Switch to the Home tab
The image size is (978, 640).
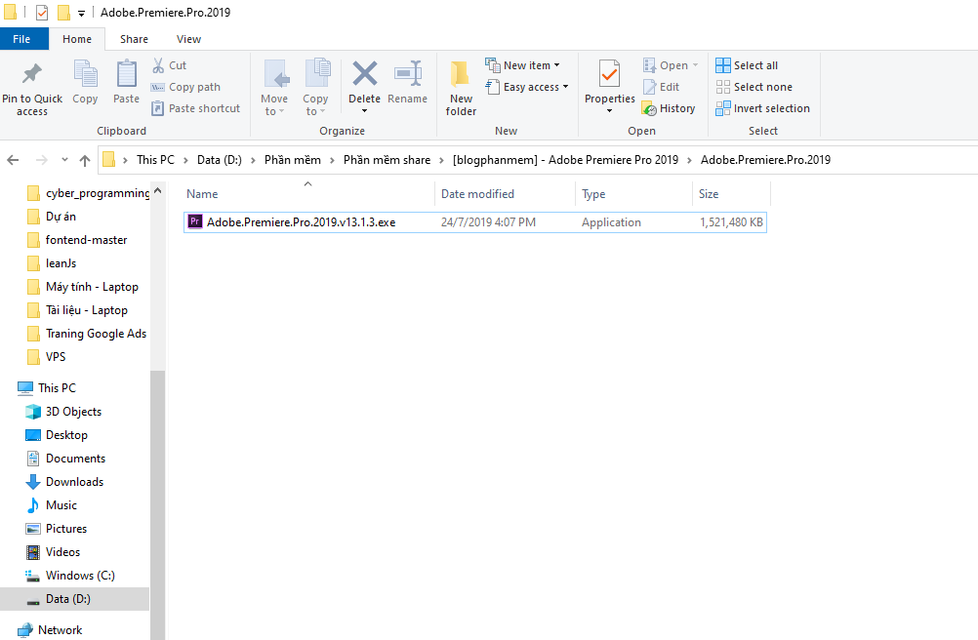tap(77, 39)
